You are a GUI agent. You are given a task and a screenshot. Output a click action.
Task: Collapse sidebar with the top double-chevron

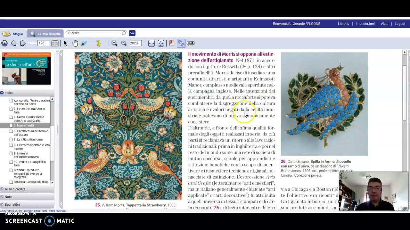coord(57,51)
